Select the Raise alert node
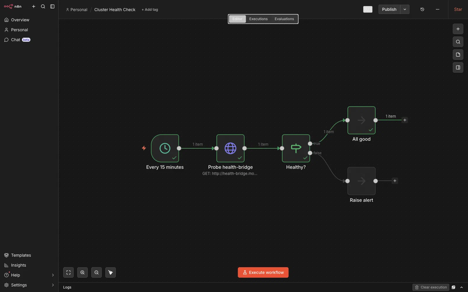Image resolution: width=468 pixels, height=292 pixels. click(x=362, y=181)
